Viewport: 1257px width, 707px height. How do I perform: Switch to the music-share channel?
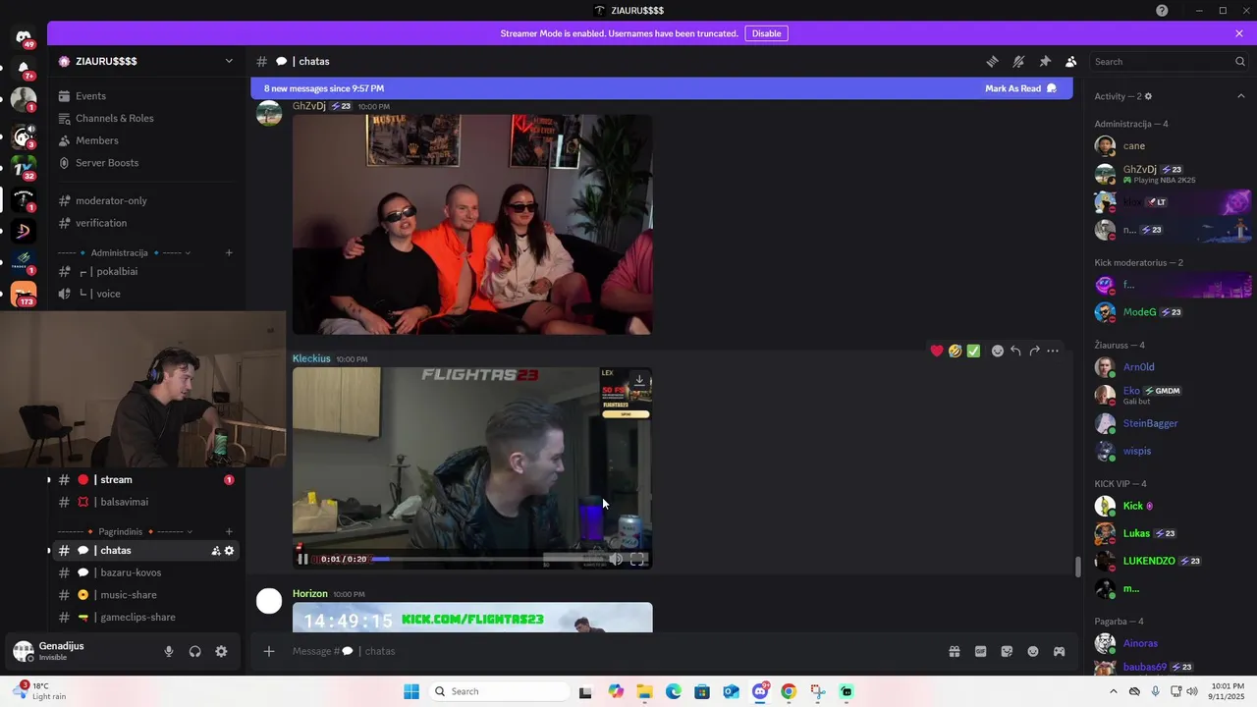tap(146, 595)
